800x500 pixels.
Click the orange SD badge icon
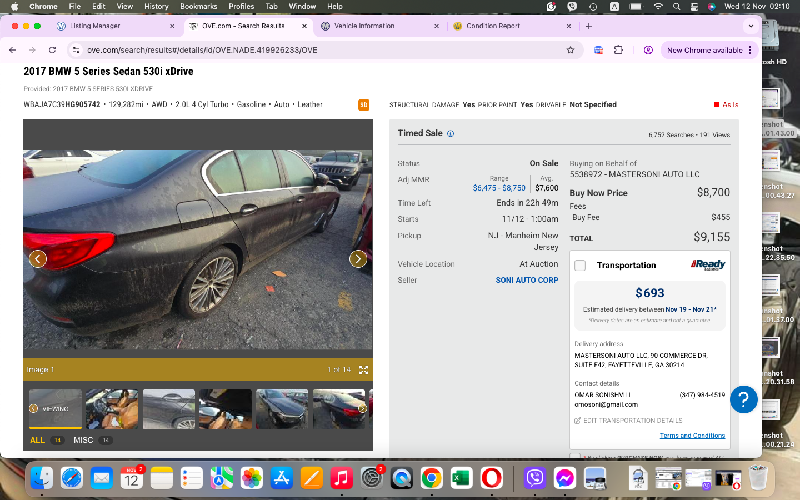click(364, 105)
